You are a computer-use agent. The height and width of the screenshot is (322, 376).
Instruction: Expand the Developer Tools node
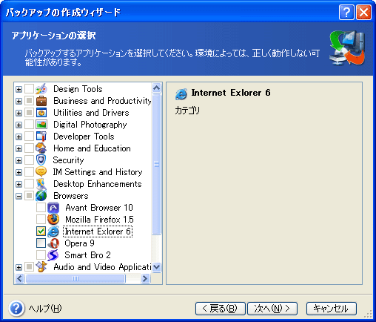pos(19,137)
